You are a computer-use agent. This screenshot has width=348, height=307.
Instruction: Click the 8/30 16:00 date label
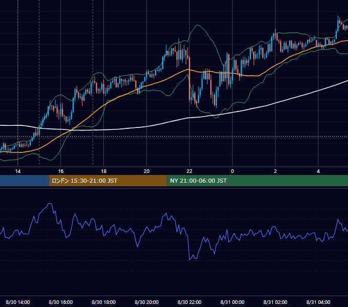(x=60, y=302)
